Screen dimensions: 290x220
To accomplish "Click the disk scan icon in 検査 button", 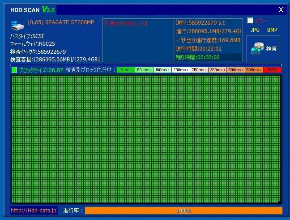I will (x=257, y=49).
